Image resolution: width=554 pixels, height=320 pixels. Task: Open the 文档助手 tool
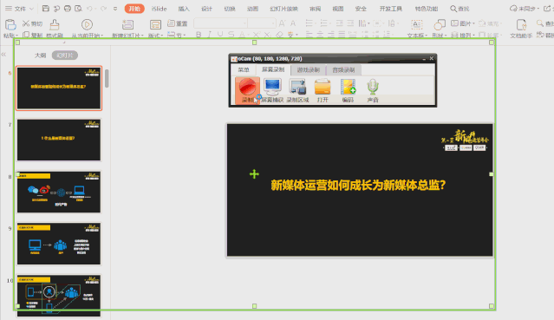(x=521, y=29)
